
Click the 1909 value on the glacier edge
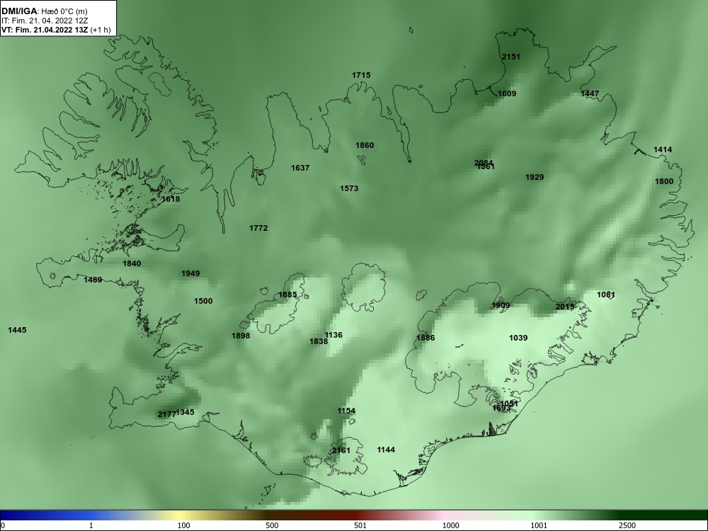(501, 305)
